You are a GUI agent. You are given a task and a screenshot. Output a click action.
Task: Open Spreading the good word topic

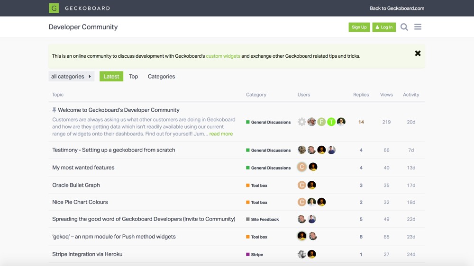[x=144, y=219]
